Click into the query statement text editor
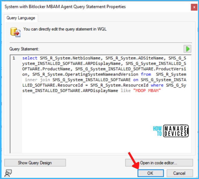199x179 pixels. coord(101,104)
